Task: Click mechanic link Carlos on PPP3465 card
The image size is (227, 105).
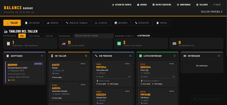Action: pyautogui.click(x=146, y=103)
